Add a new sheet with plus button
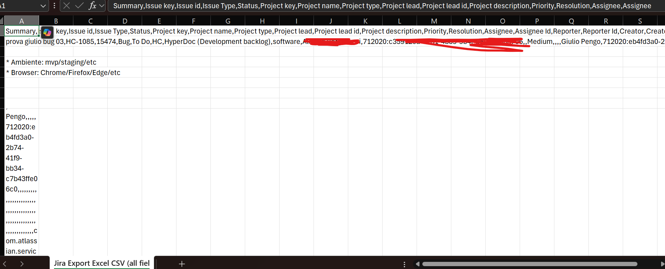Screen dimensions: 665x269 coord(182,264)
